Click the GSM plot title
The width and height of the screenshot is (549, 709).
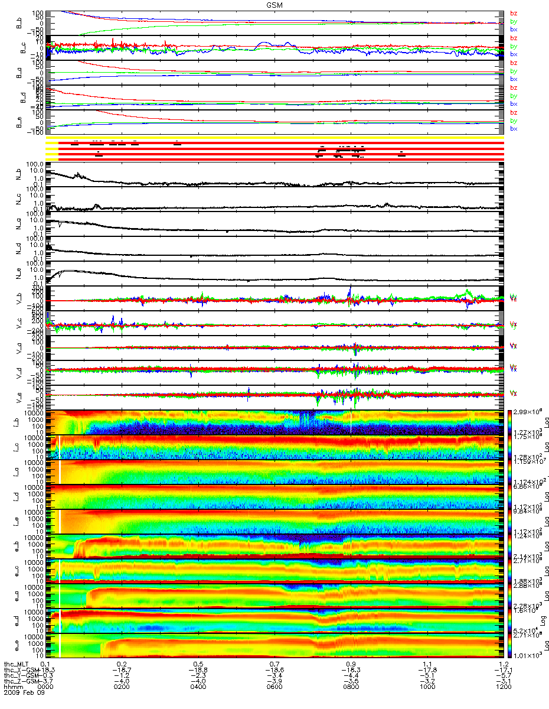[274, 5]
